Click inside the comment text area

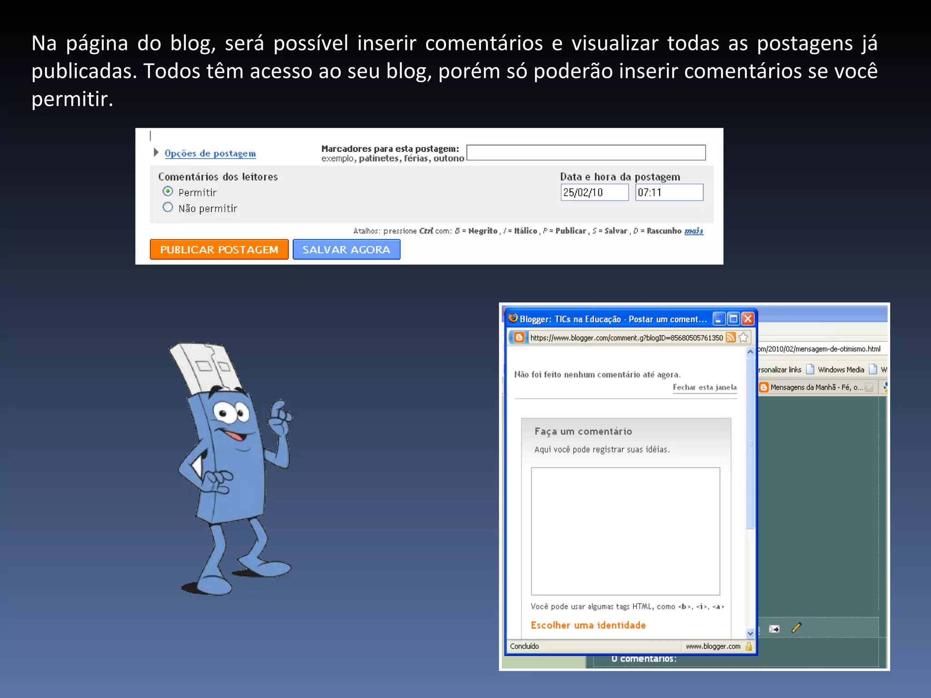pos(626,531)
